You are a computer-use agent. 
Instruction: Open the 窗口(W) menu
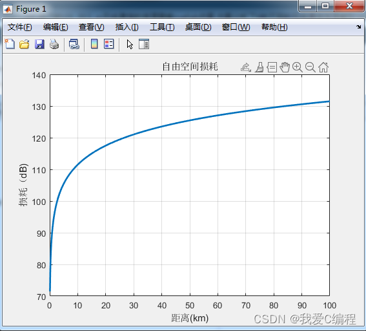coord(236,27)
